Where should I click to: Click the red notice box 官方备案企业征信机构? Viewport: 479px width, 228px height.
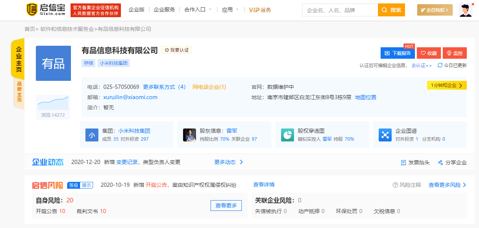(96, 10)
